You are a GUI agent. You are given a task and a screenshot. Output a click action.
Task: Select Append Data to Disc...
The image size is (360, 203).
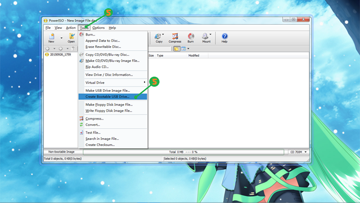(x=112, y=41)
